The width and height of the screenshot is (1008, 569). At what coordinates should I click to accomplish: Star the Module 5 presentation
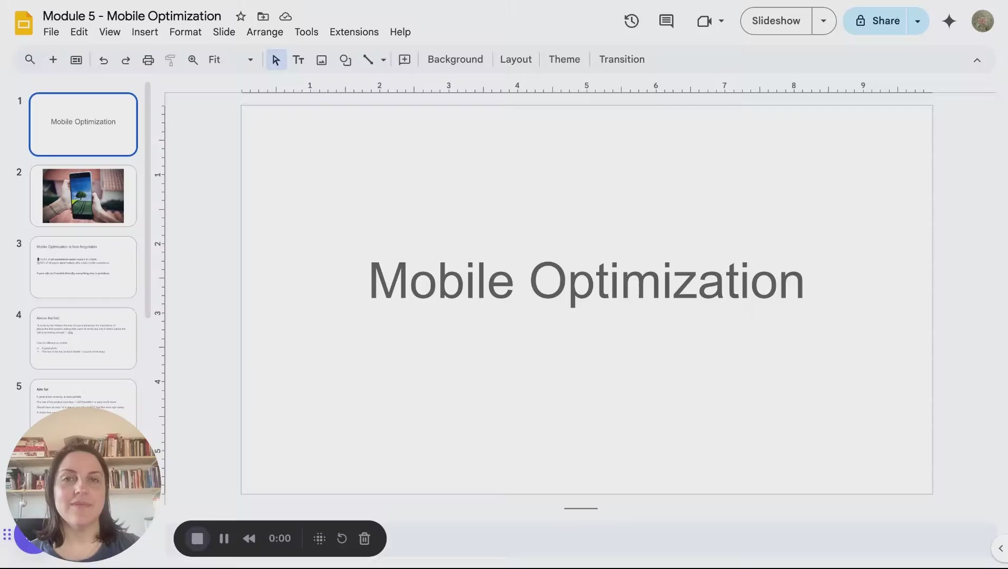(x=241, y=16)
